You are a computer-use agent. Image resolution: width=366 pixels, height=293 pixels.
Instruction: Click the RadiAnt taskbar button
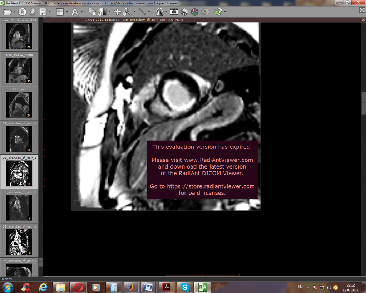click(203, 287)
